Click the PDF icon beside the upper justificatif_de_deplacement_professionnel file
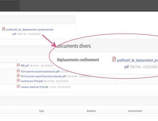 click(4, 29)
